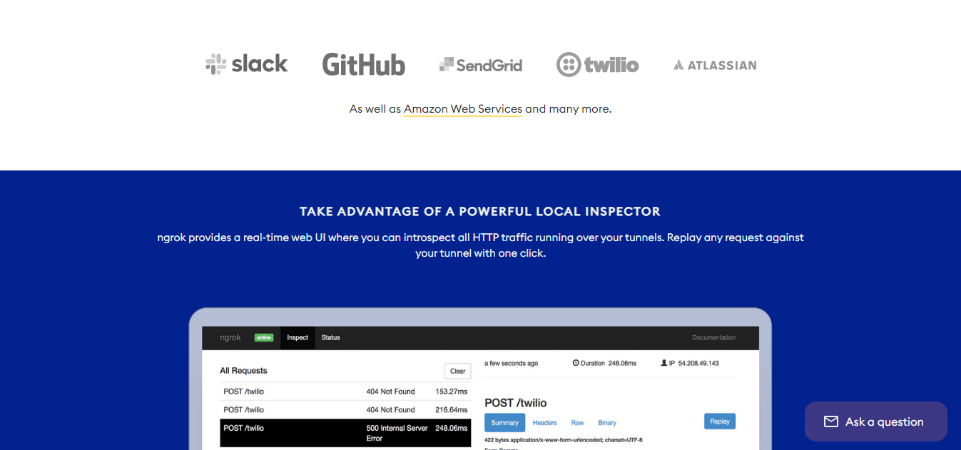The width and height of the screenshot is (961, 450).
Task: Open the Headers tab of the request
Action: (x=544, y=423)
